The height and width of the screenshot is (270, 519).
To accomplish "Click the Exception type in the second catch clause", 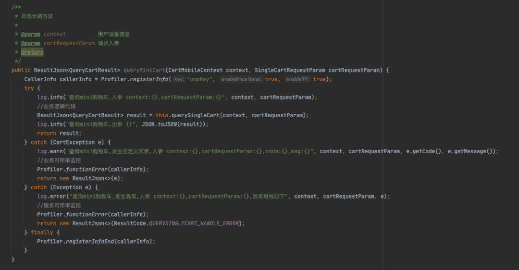I will (x=67, y=187).
